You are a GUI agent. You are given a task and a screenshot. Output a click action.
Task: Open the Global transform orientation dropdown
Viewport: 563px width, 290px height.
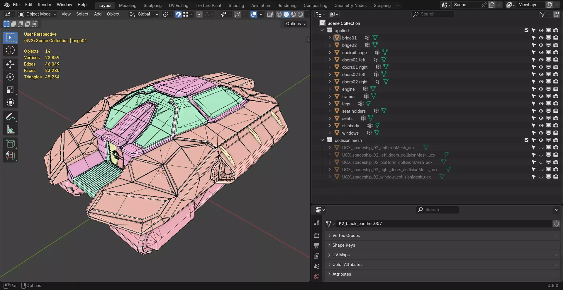pos(144,14)
